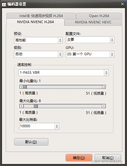The image size is (127, 166).
Task: Click the 最大化量化 slider handle
Action: pyautogui.click(x=36, y=106)
